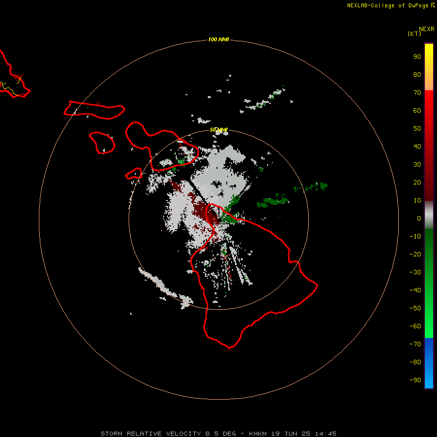This screenshot has height=437, width=437.
Task: Click the -50 knot scale label
Action: pyautogui.click(x=415, y=308)
